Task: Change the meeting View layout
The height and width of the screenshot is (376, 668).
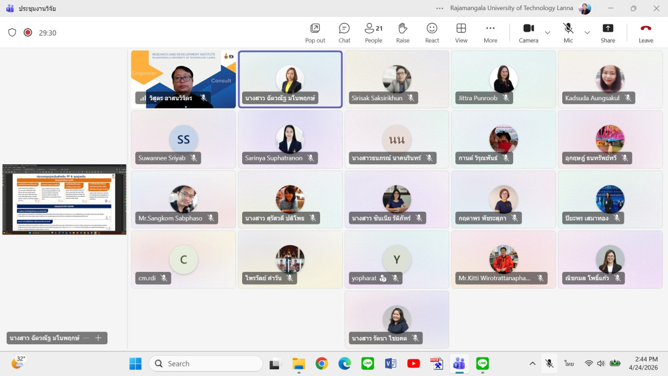Action: pos(461,32)
